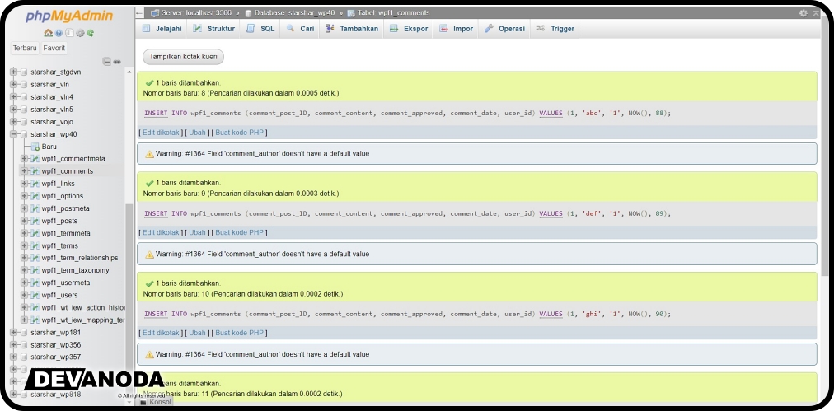The height and width of the screenshot is (411, 834).
Task: Toggle the link-with-main-panel chain icon
Action: [x=117, y=62]
